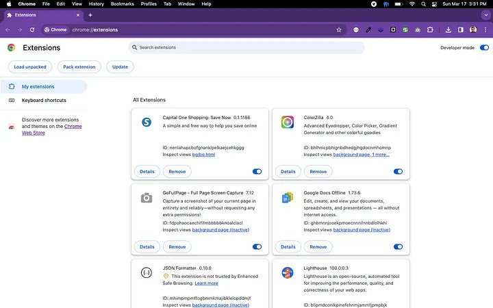Open the File menu
Screen dimensions: 493x308
46,4
